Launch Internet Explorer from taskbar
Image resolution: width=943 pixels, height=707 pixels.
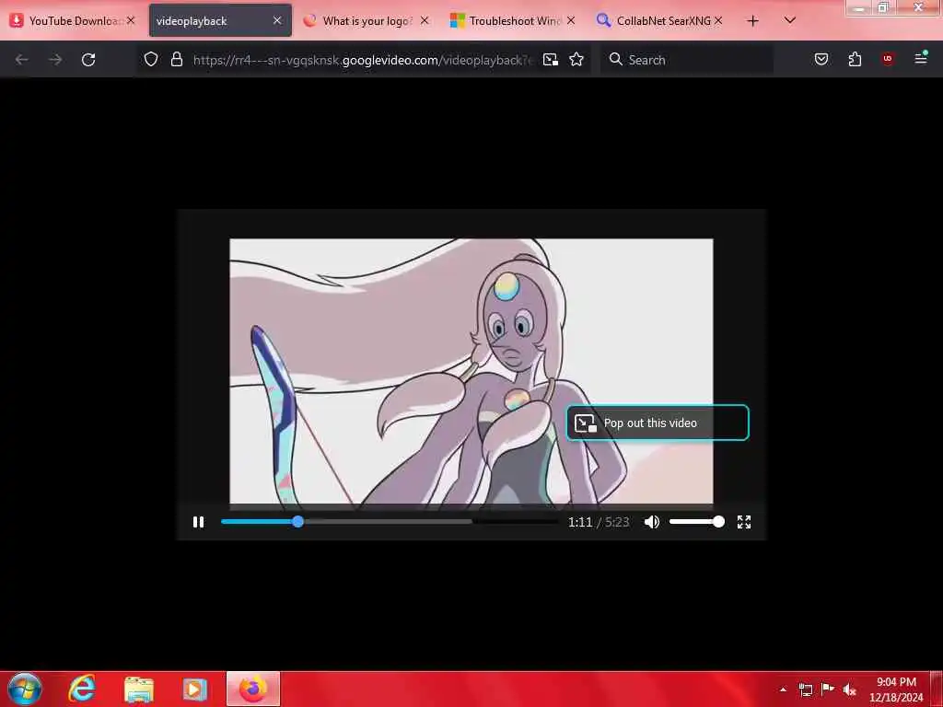82,689
